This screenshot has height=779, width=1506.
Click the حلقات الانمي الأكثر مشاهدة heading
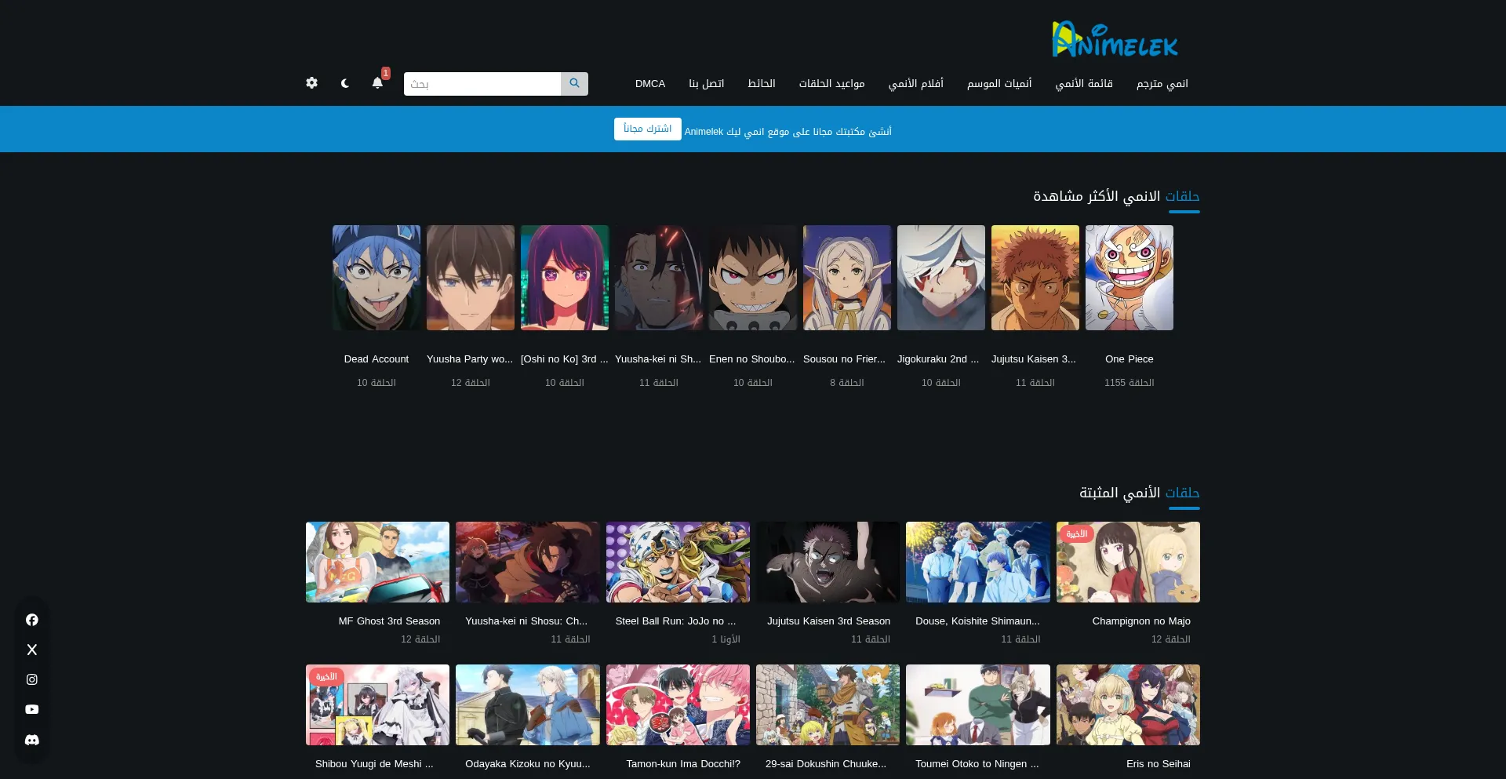[x=1116, y=196]
